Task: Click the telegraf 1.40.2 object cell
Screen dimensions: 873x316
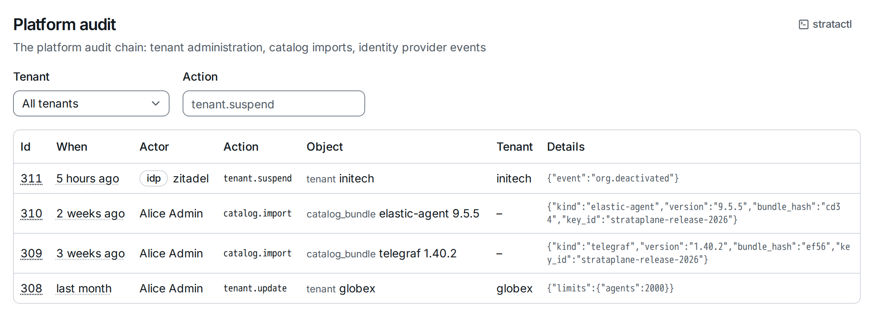Action: point(381,253)
